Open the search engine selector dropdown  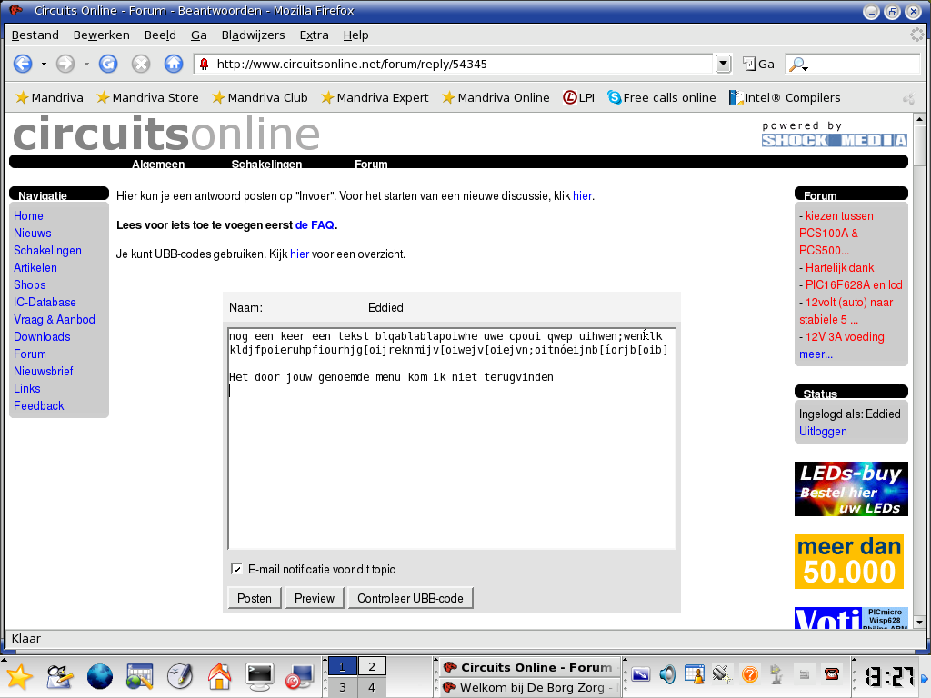click(x=799, y=65)
